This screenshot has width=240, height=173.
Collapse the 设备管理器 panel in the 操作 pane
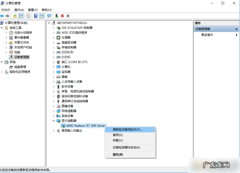[x=236, y=29]
